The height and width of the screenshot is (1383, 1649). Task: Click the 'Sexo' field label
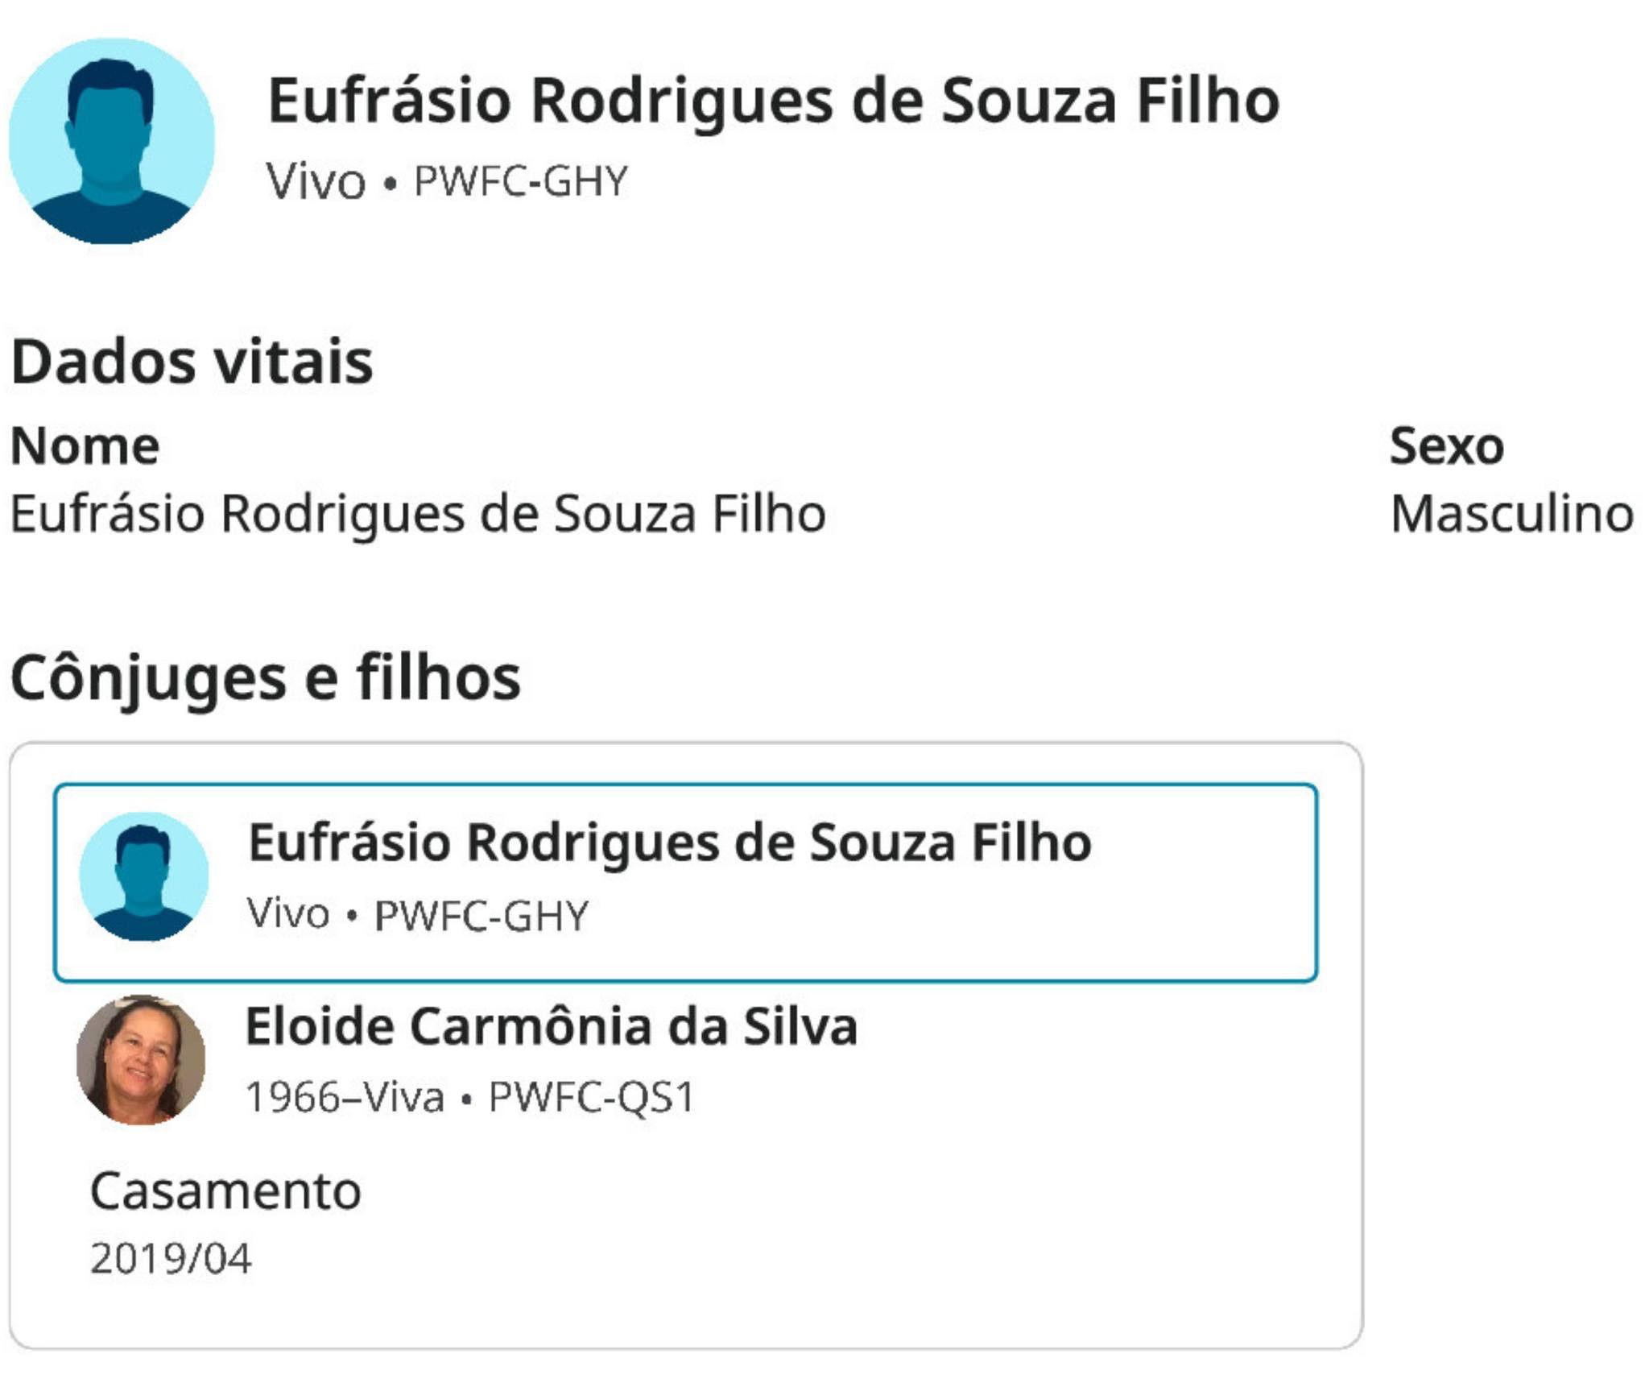tap(1446, 445)
